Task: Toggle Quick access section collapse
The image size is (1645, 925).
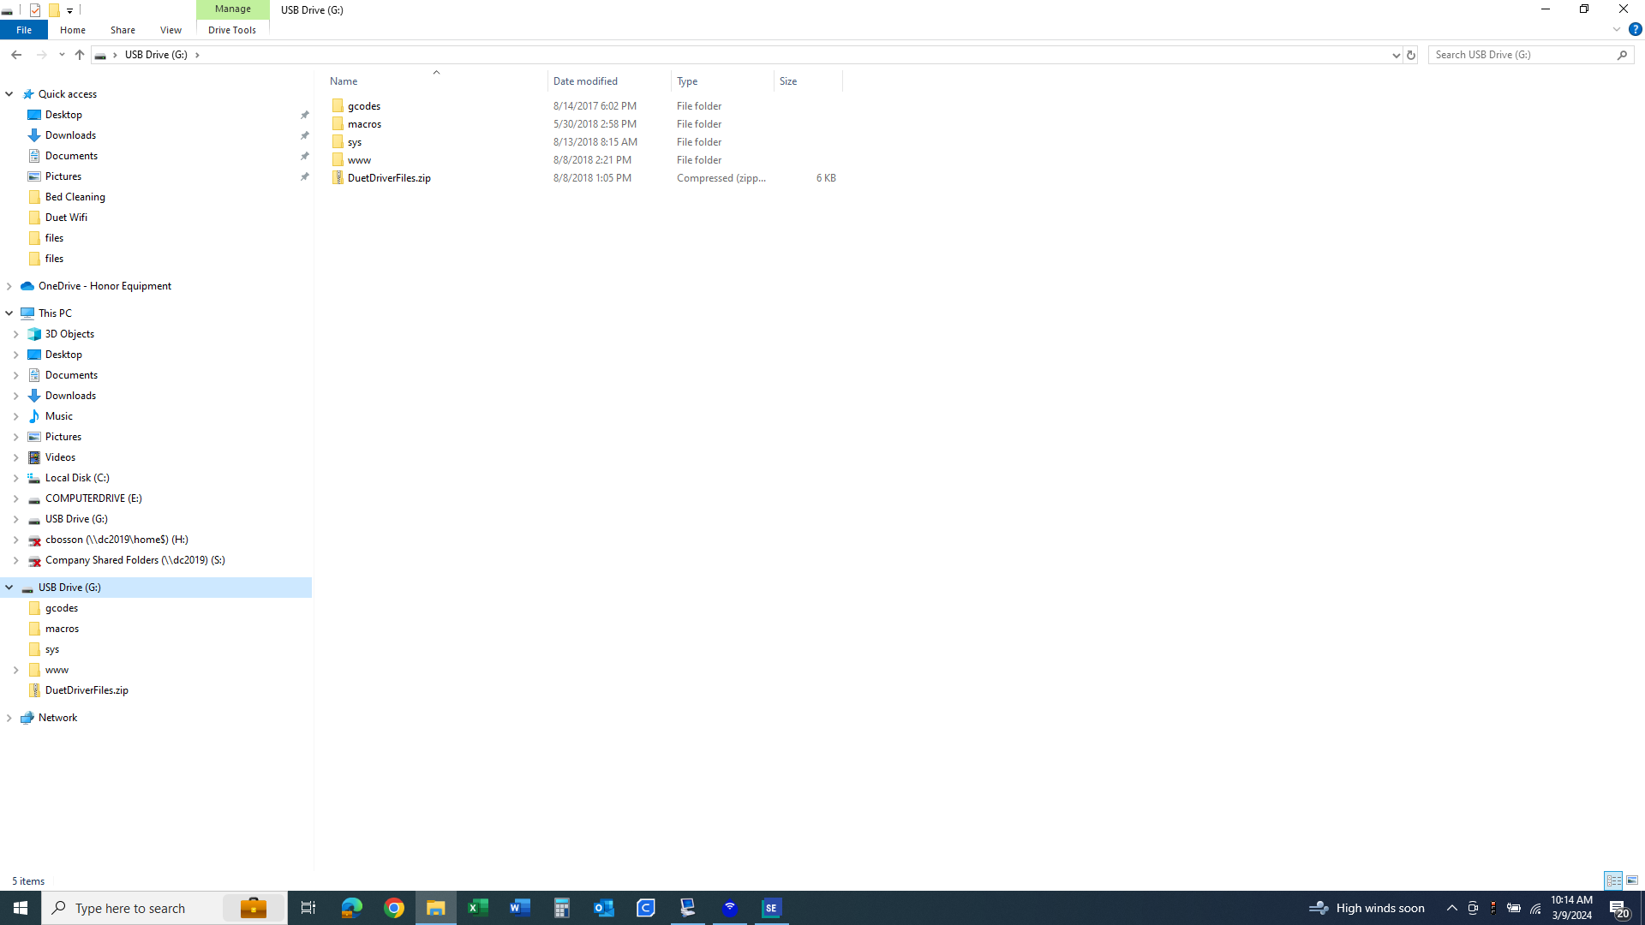Action: click(x=10, y=92)
